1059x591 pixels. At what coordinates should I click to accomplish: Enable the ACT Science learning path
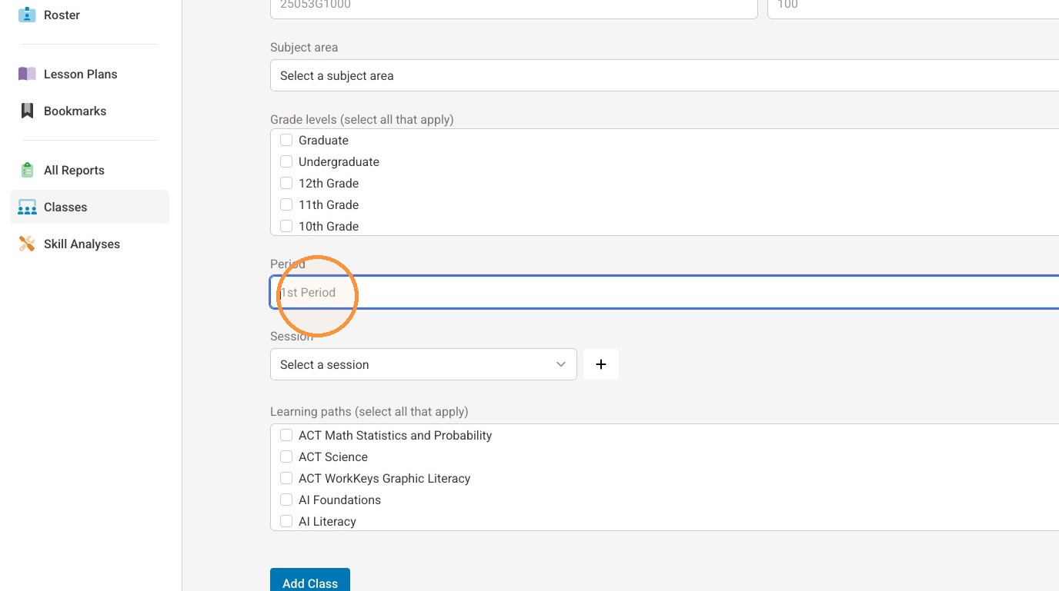(286, 457)
